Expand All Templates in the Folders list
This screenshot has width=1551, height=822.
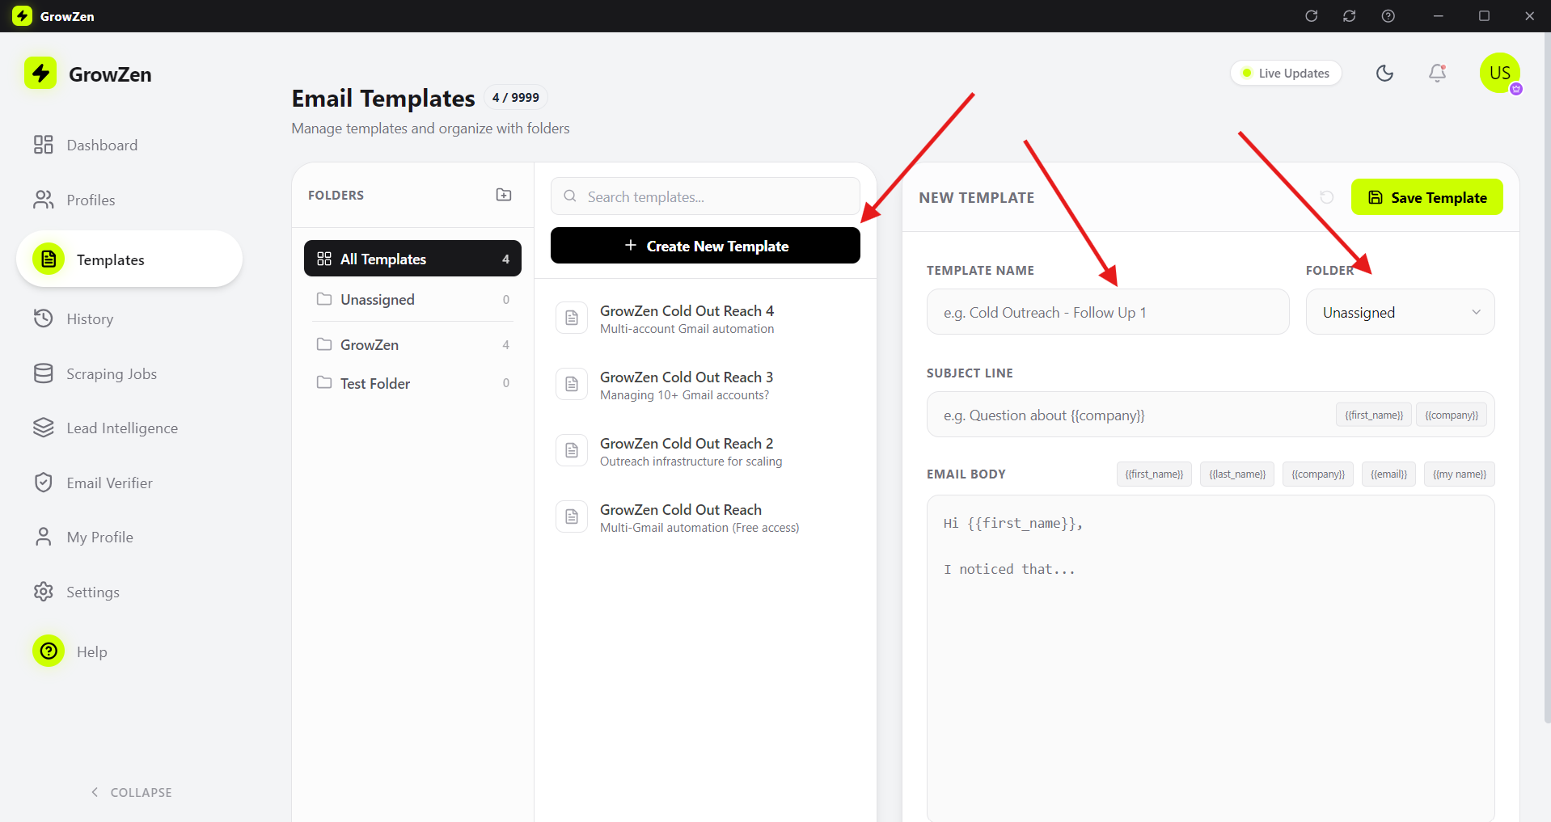point(412,259)
